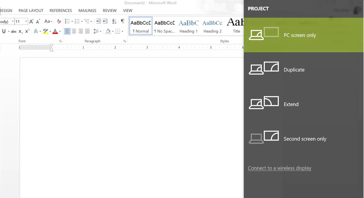
Task: Click the red Font Color swatch
Action: pyautogui.click(x=55, y=31)
